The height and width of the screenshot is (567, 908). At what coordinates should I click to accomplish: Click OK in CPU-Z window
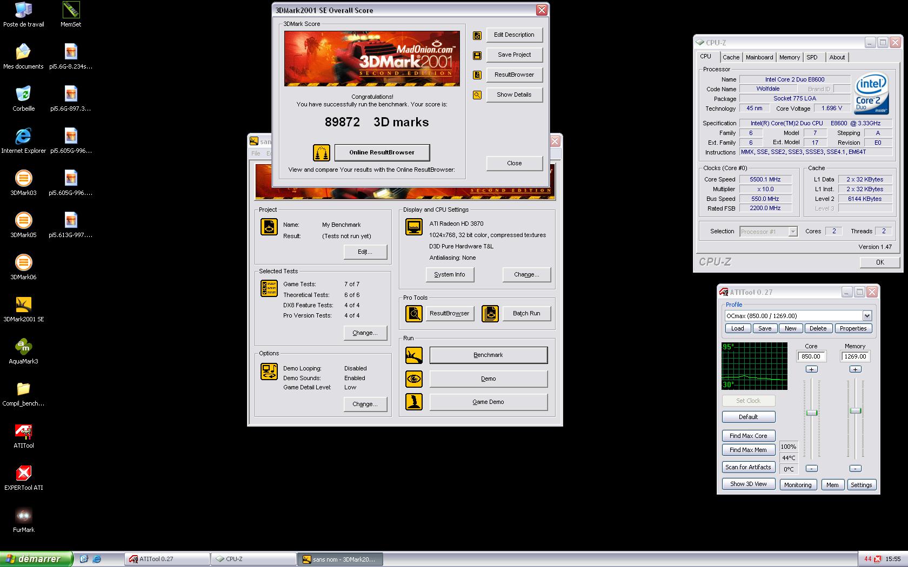(x=880, y=262)
